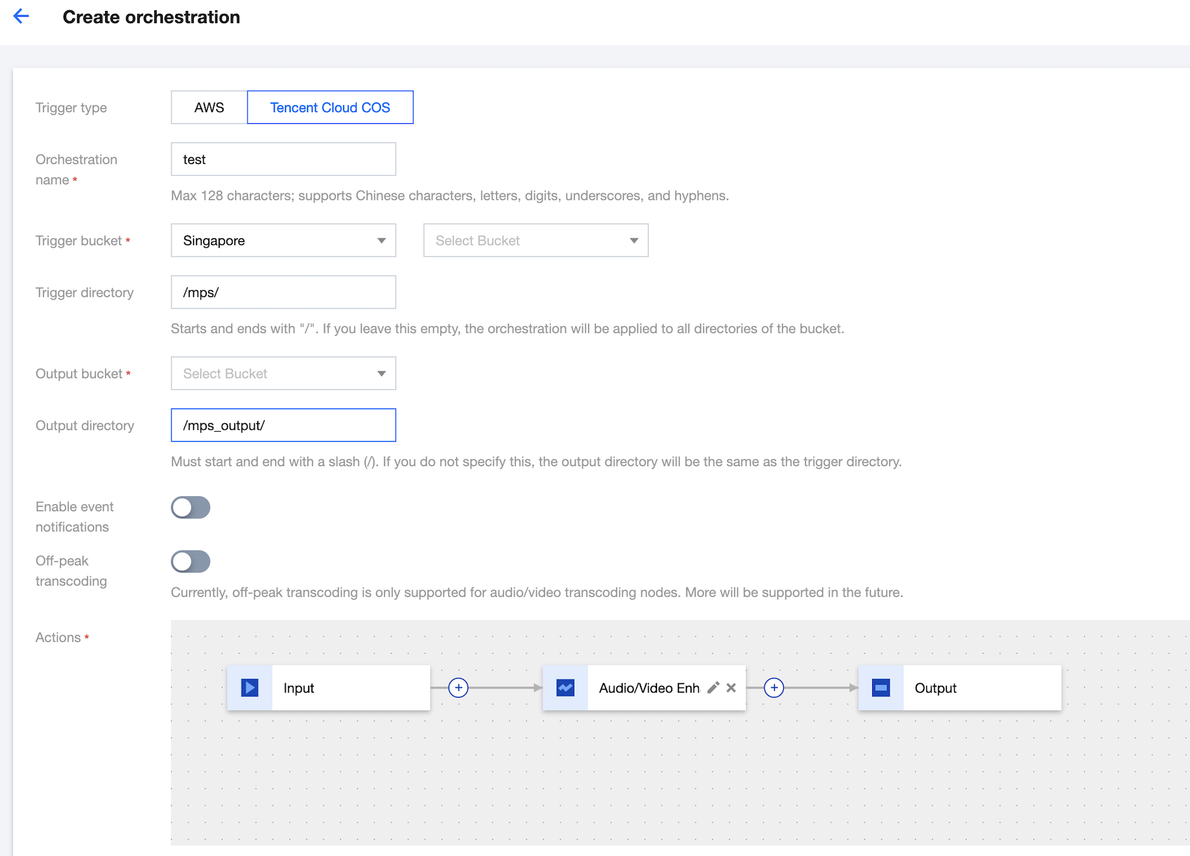This screenshot has width=1190, height=856.
Task: Select the Output node in the canvas
Action: [x=954, y=687]
